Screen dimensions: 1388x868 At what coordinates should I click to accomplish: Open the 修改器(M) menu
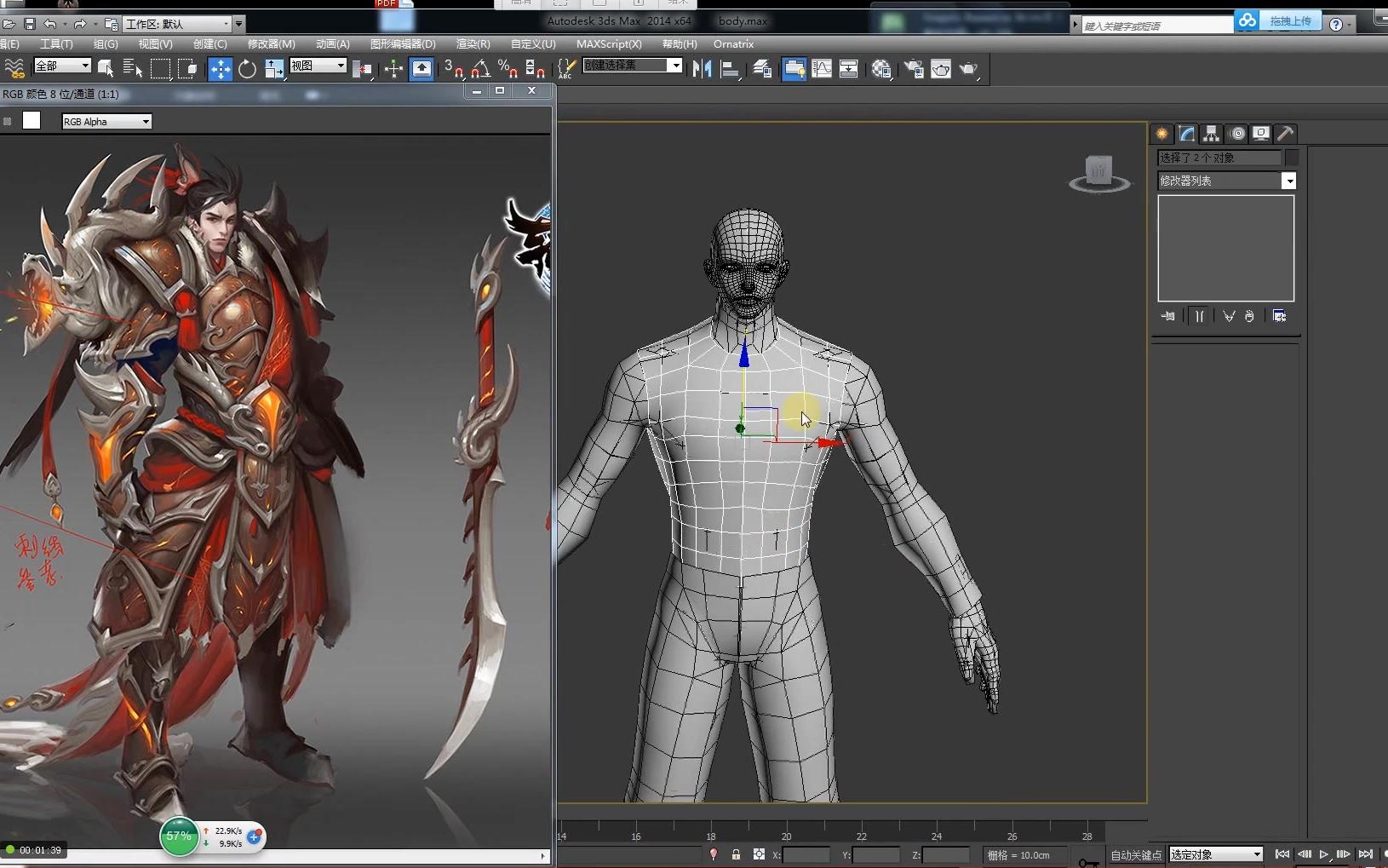tap(271, 44)
